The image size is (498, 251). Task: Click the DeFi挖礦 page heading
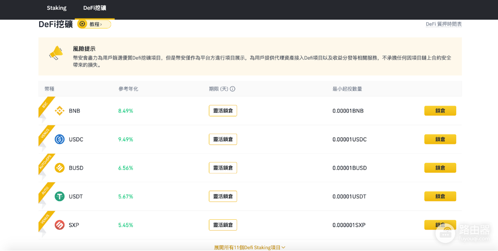point(56,25)
